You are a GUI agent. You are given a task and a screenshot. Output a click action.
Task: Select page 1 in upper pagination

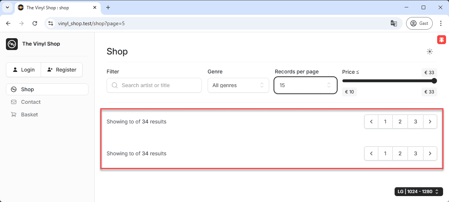385,122
